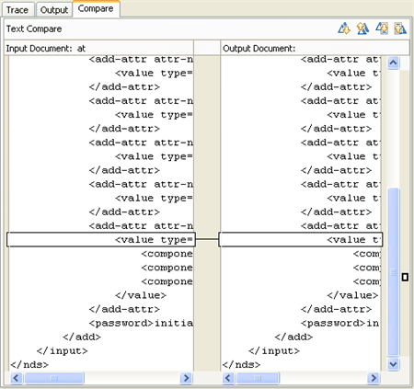Click '</add>' line in input document

82,337
